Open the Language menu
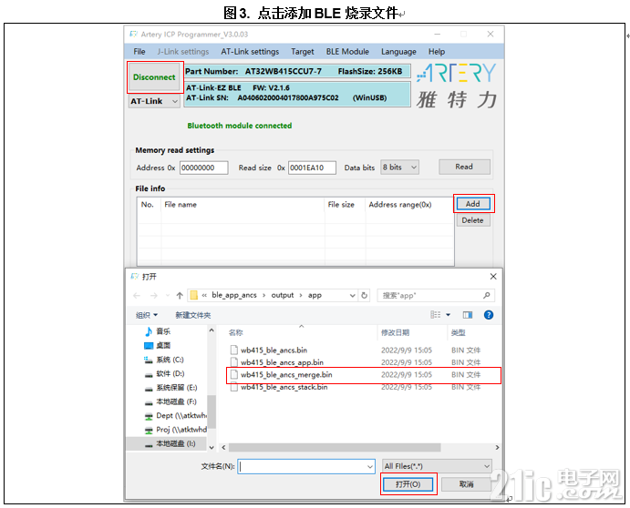 pos(398,52)
